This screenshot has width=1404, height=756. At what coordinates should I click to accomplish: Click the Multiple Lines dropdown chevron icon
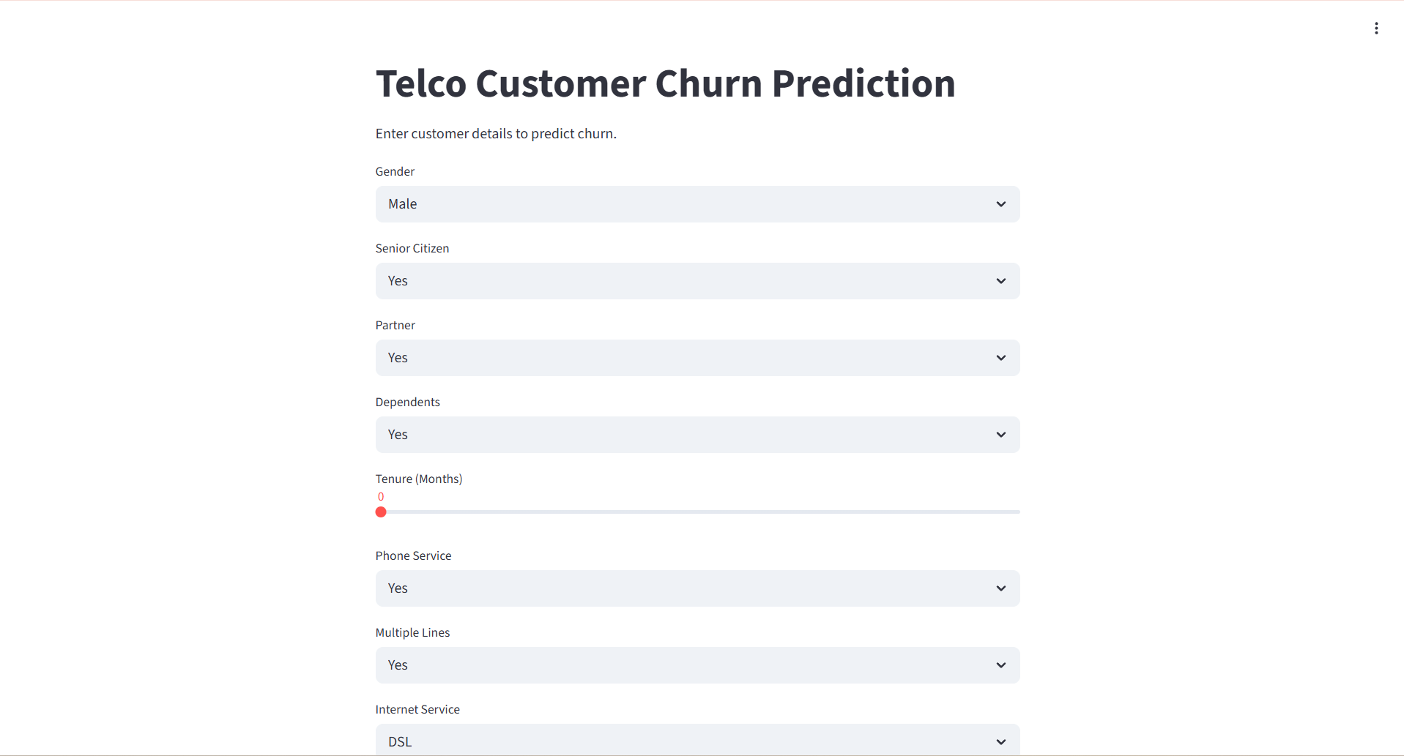(x=1000, y=665)
